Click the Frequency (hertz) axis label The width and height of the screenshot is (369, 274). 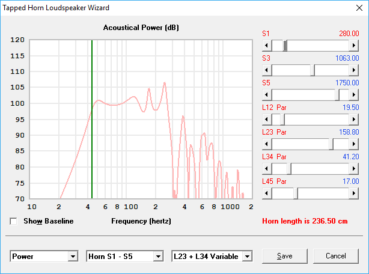pos(141,221)
